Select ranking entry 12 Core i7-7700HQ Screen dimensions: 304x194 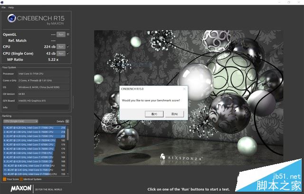pyautogui.click(x=35, y=174)
